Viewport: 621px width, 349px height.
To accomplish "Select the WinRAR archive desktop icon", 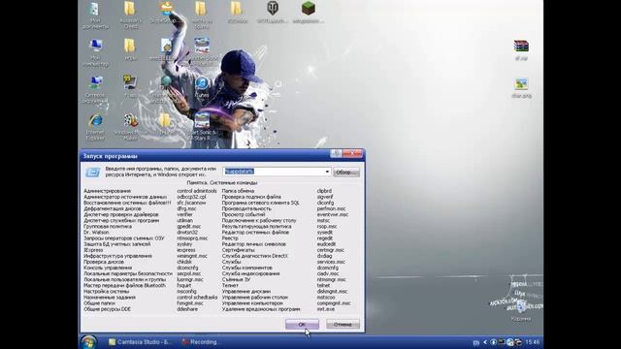I will click(521, 49).
